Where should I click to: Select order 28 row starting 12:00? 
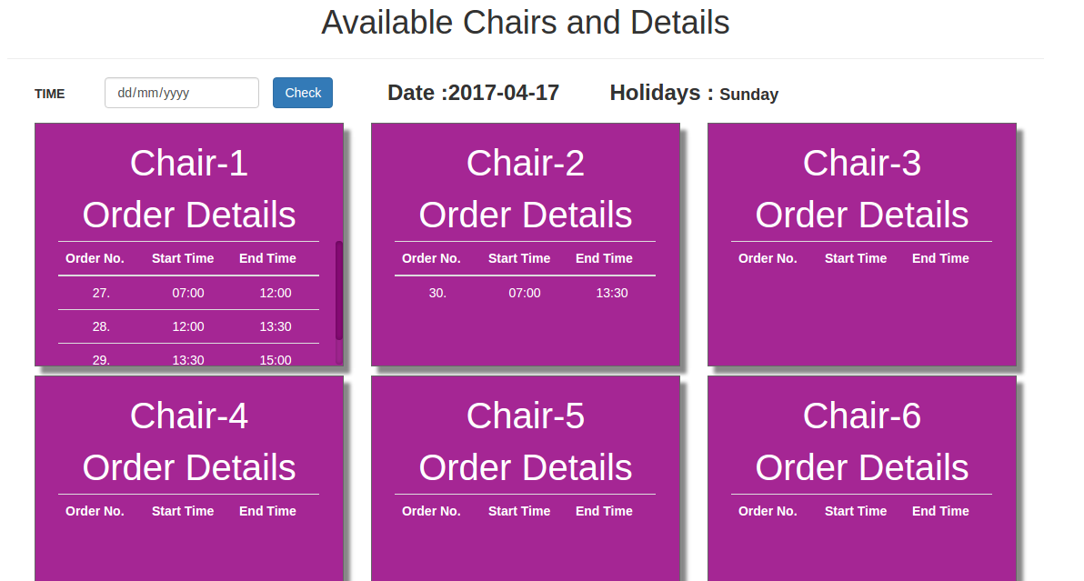(x=188, y=326)
